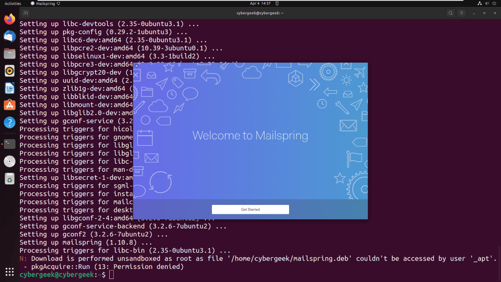Click 'Setting up libc-devtools' line
501x282 pixels.
109,24
